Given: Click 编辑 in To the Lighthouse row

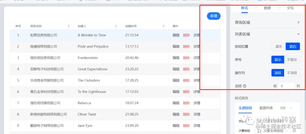Looking at the screenshot, I should click(176, 92).
